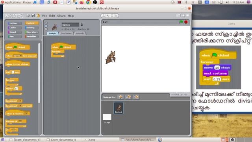Image resolution: width=252 pixels, height=142 pixels.
Task: Toggle the sprite drag lock icon
Action: [82, 25]
